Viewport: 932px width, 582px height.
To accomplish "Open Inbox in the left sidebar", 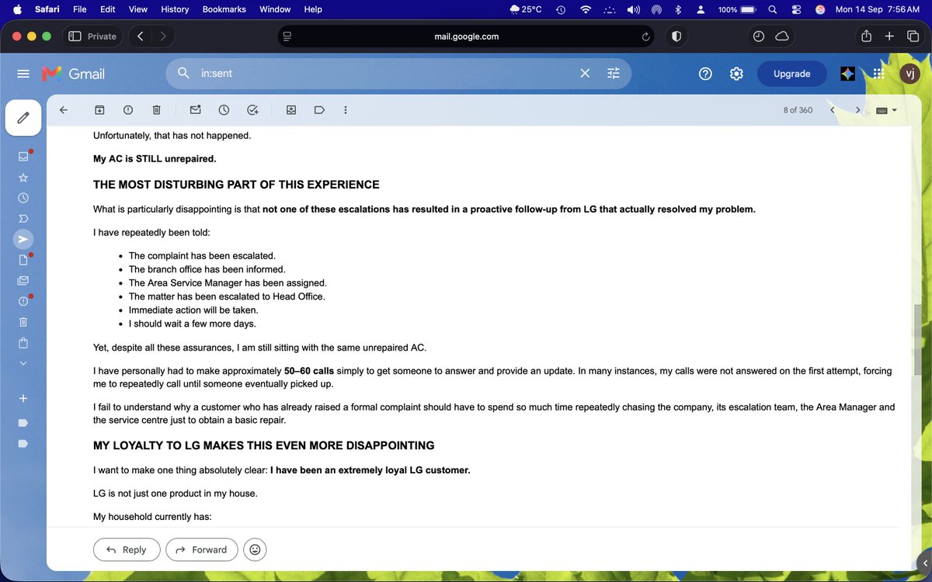I will pyautogui.click(x=23, y=156).
